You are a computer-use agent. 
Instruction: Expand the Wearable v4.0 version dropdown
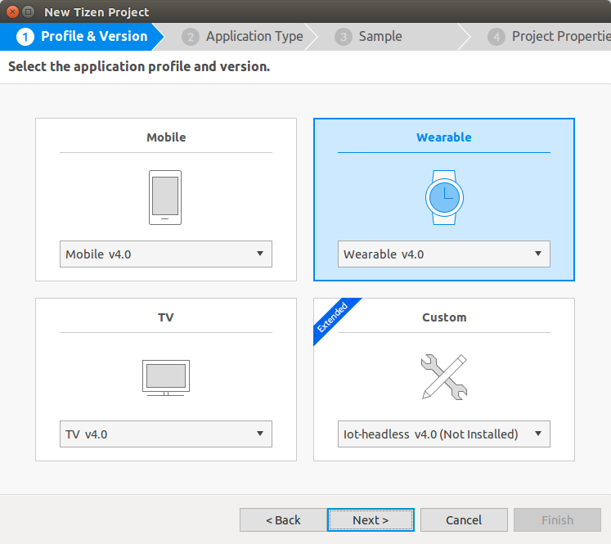coord(443,254)
